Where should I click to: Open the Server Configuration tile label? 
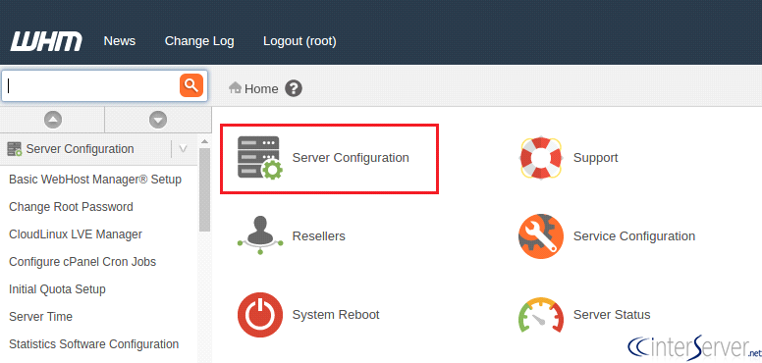point(351,158)
